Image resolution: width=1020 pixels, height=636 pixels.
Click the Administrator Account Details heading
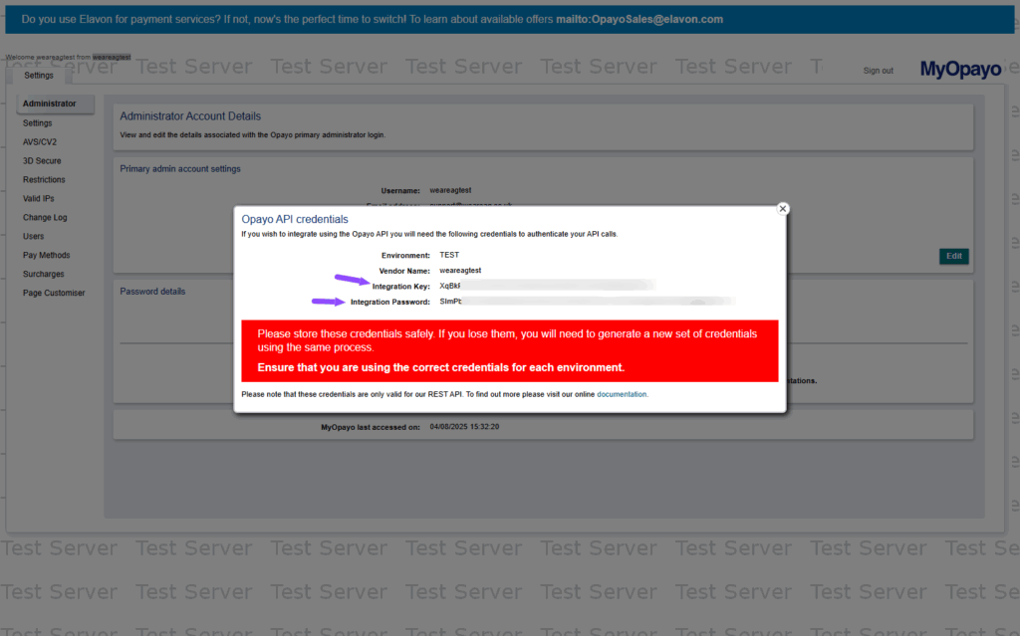190,115
